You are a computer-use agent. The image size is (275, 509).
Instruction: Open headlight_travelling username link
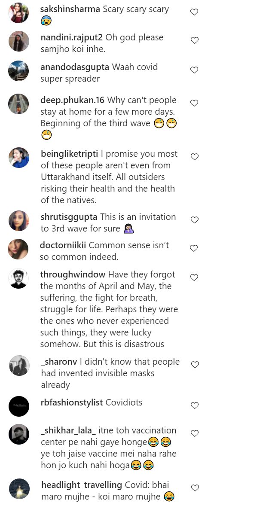coord(82,485)
